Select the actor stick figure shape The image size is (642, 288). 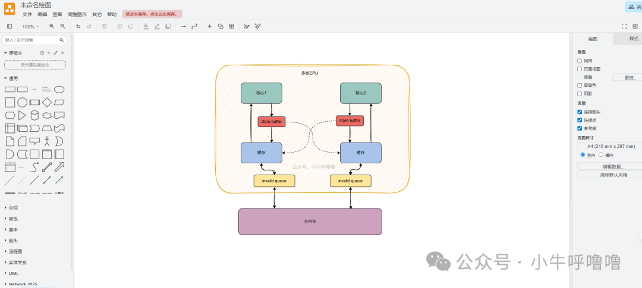[47, 141]
